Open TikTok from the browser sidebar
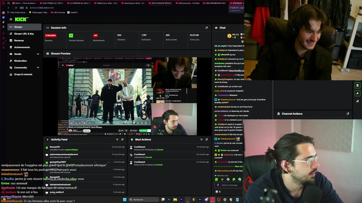The width and height of the screenshot is (362, 203). coord(3,22)
